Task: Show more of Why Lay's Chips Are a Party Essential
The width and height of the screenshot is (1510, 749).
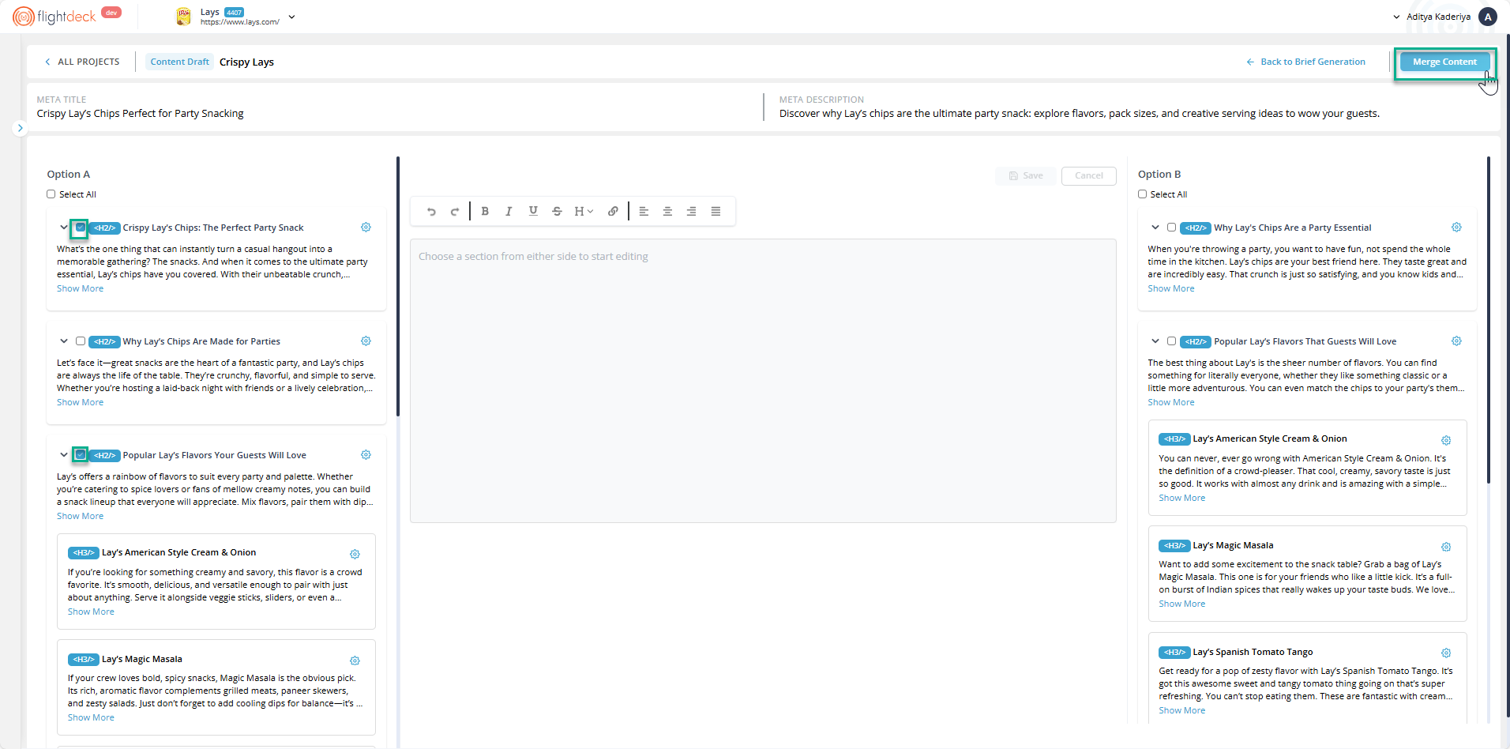Action: [1171, 289]
